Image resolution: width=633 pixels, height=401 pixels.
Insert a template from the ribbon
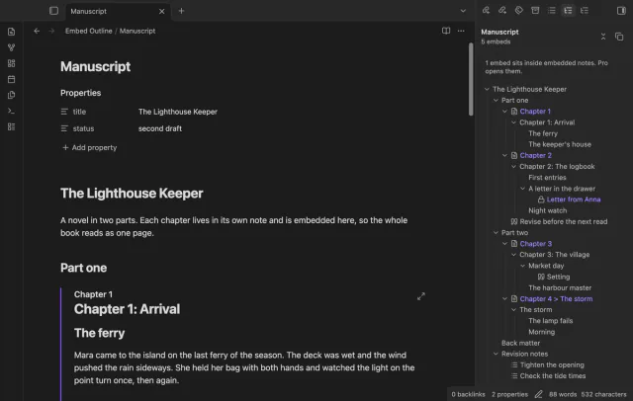[11, 95]
